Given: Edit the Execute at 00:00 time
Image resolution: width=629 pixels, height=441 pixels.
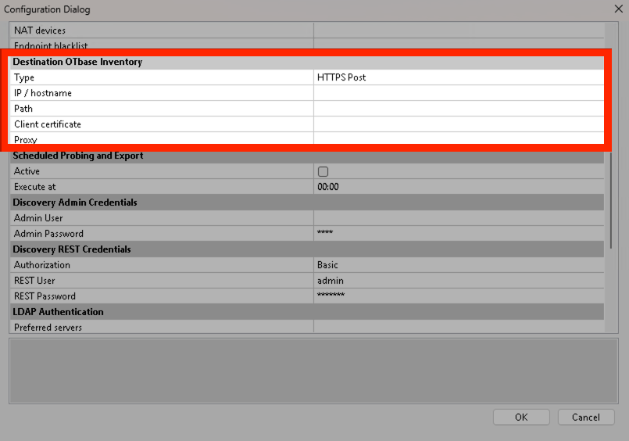Looking at the screenshot, I should point(459,187).
